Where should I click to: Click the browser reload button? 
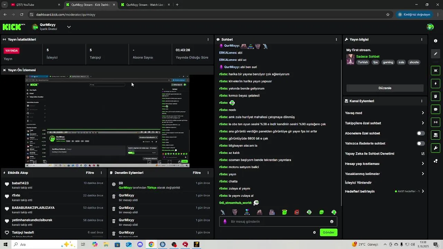coord(21,15)
